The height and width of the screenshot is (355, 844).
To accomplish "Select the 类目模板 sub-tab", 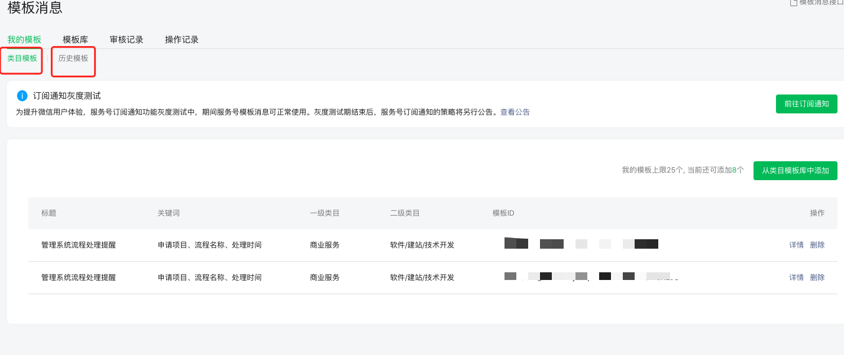I will pos(22,58).
